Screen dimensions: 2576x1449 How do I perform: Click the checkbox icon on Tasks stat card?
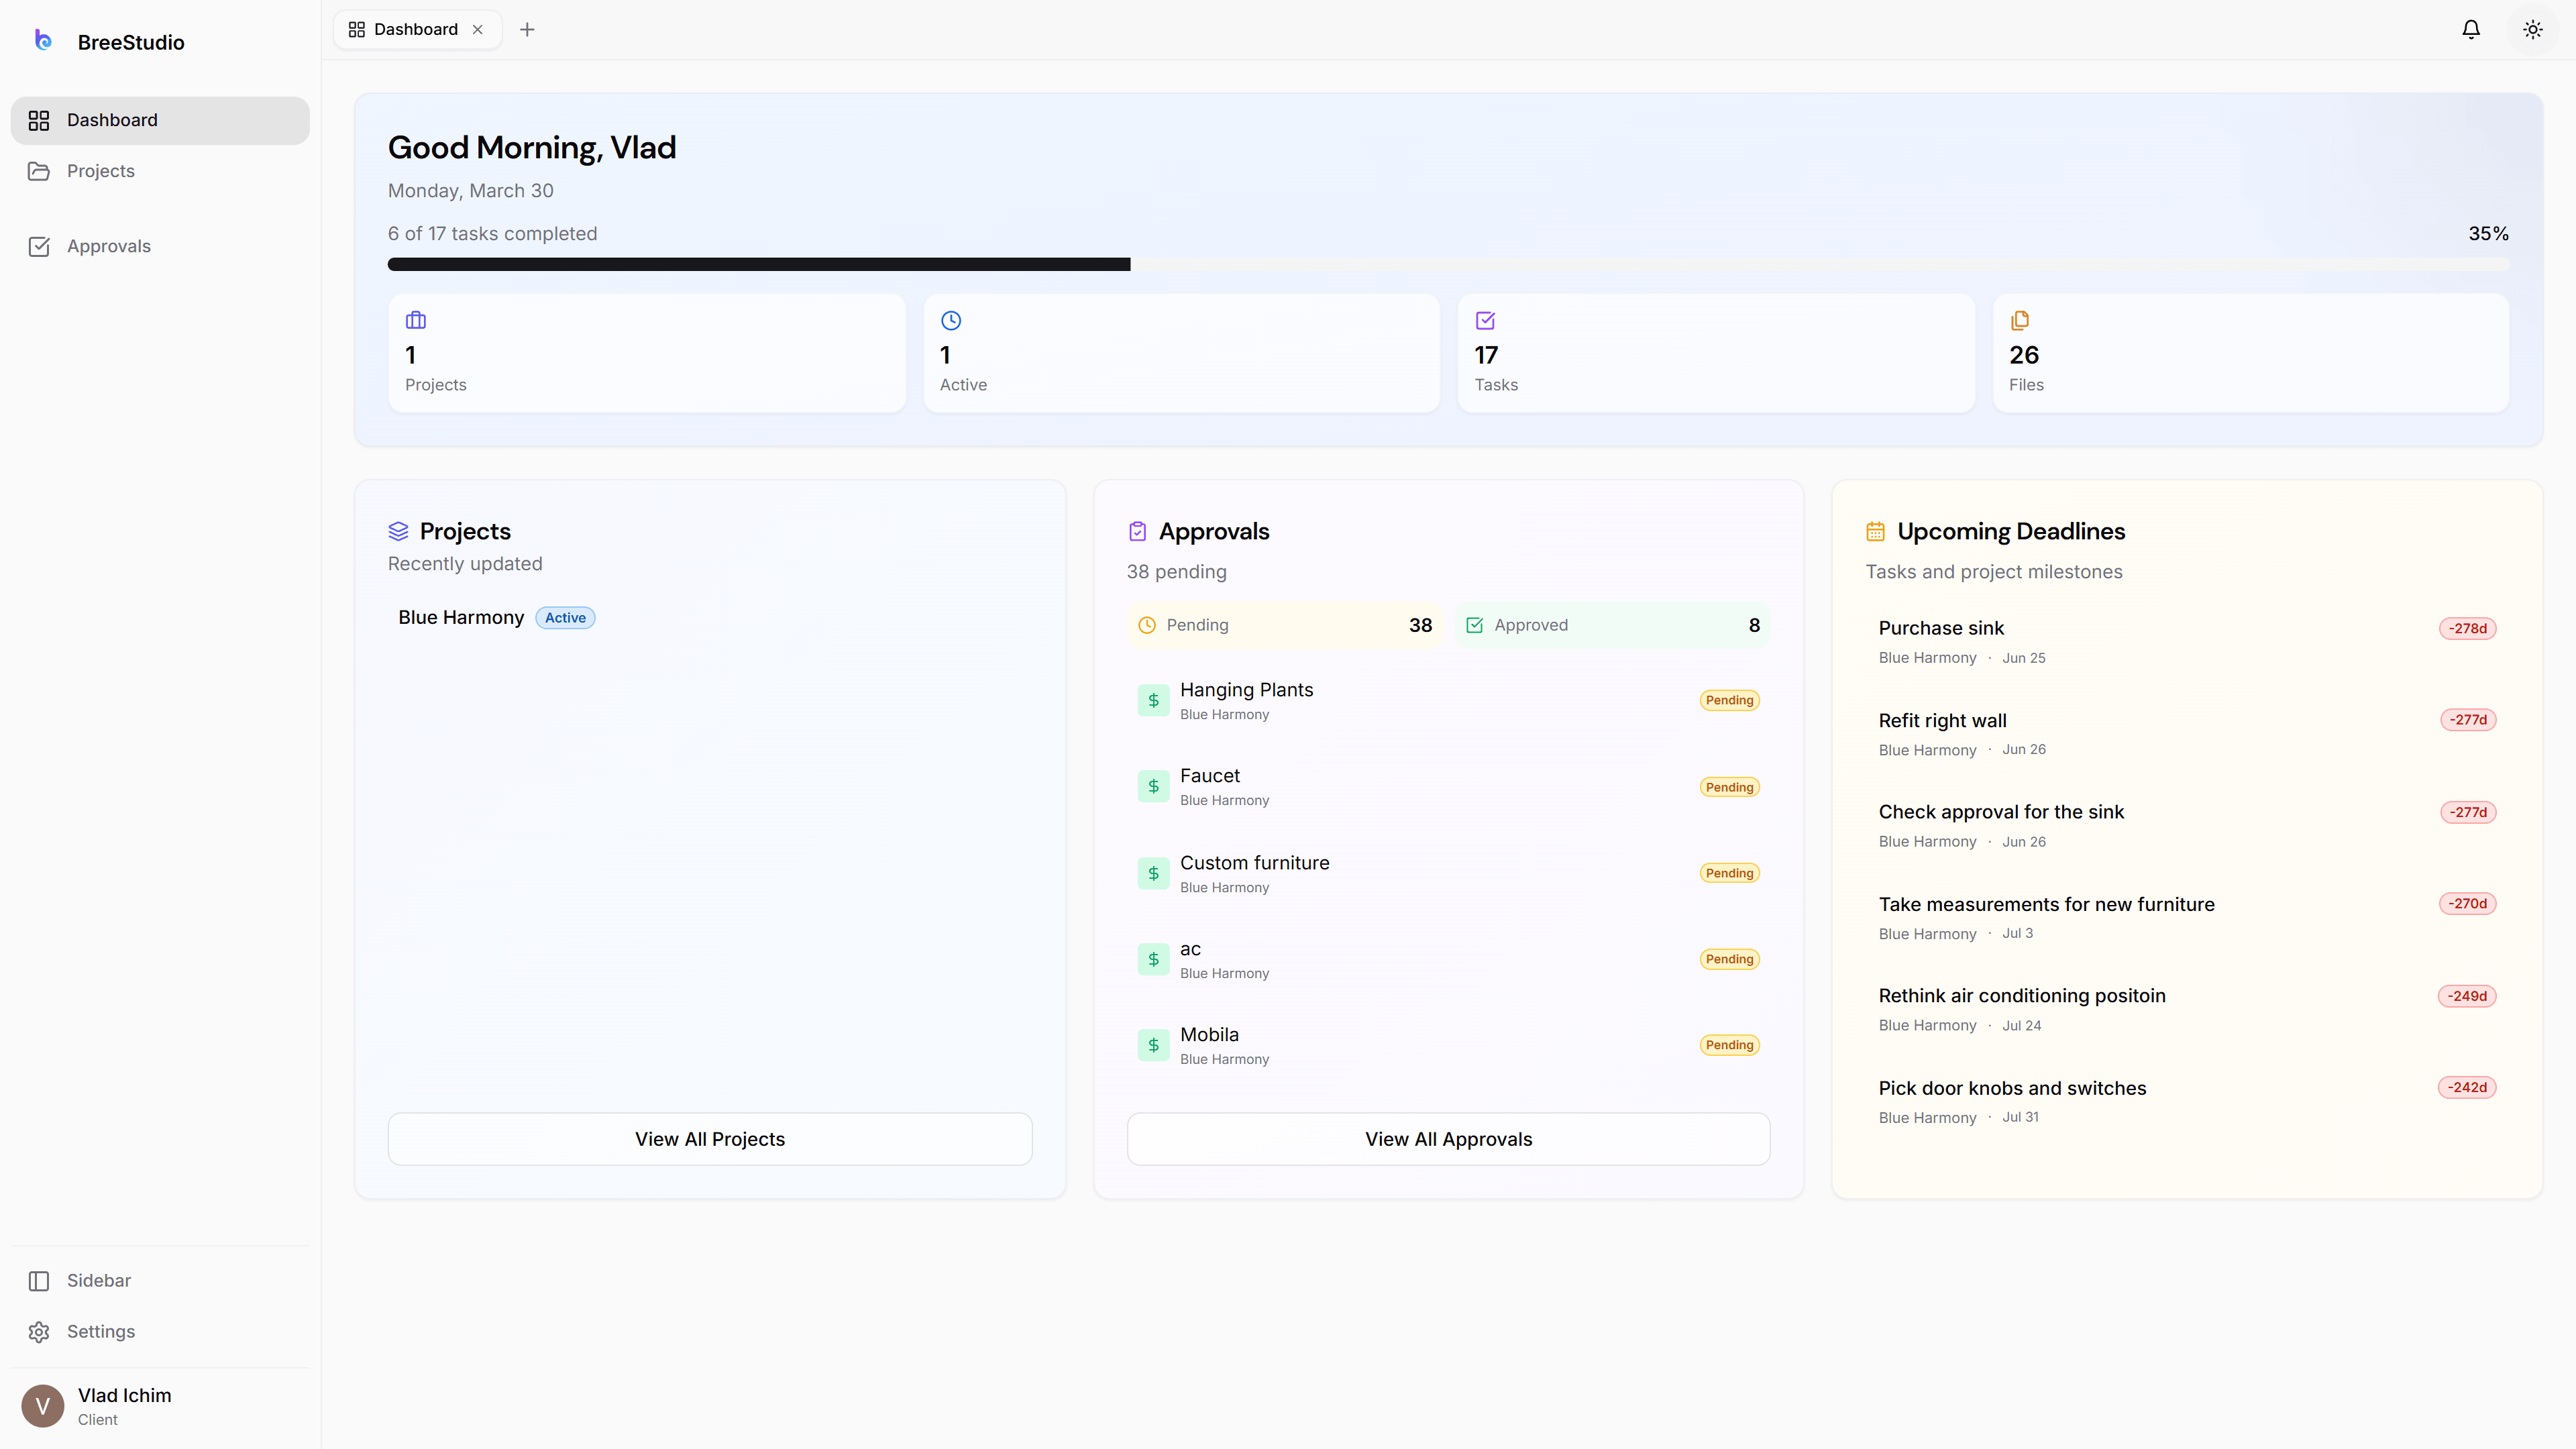click(1485, 320)
